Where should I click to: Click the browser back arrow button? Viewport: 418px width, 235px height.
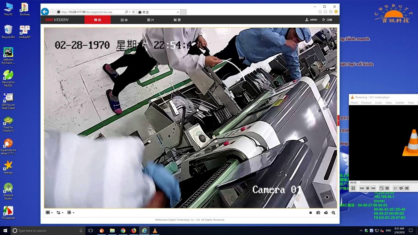click(x=45, y=12)
